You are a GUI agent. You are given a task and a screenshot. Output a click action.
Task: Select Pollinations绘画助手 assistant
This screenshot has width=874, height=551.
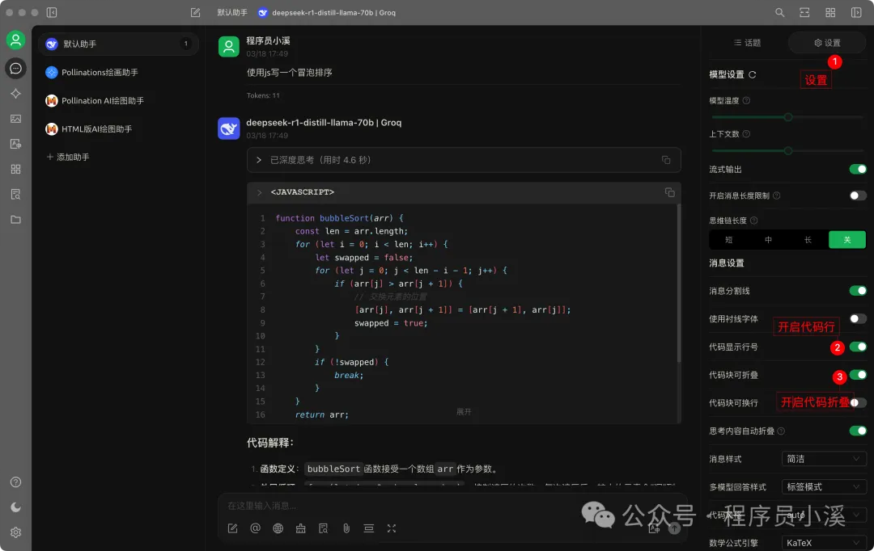[119, 73]
